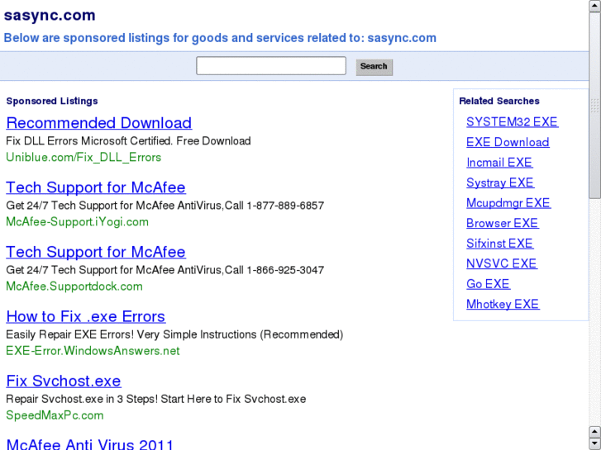
Task: Follow the Fix Svchost.exe link
Action: (64, 381)
